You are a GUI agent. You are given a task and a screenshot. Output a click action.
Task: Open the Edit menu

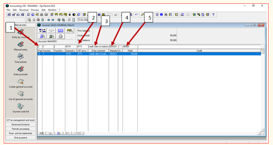click(14, 10)
